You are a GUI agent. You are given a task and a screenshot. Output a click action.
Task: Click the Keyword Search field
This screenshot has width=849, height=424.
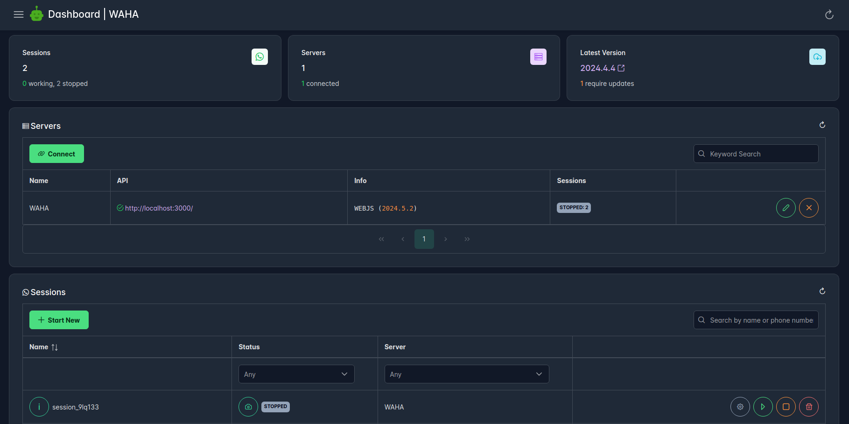tap(756, 154)
